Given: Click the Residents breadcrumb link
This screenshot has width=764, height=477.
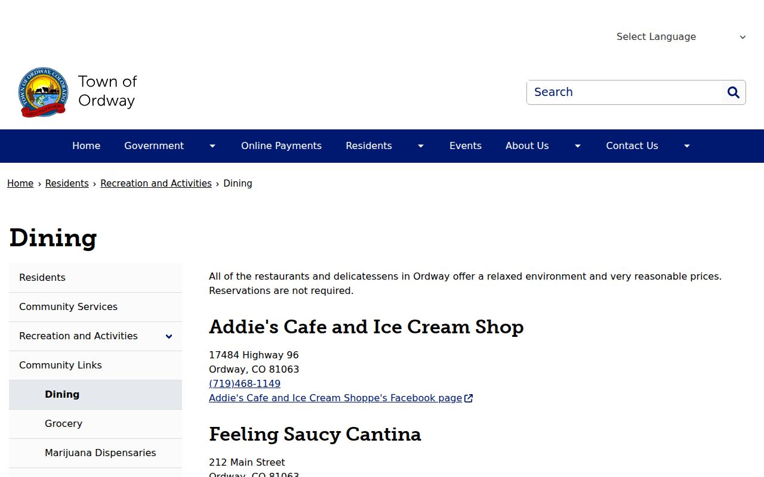Looking at the screenshot, I should [x=67, y=184].
